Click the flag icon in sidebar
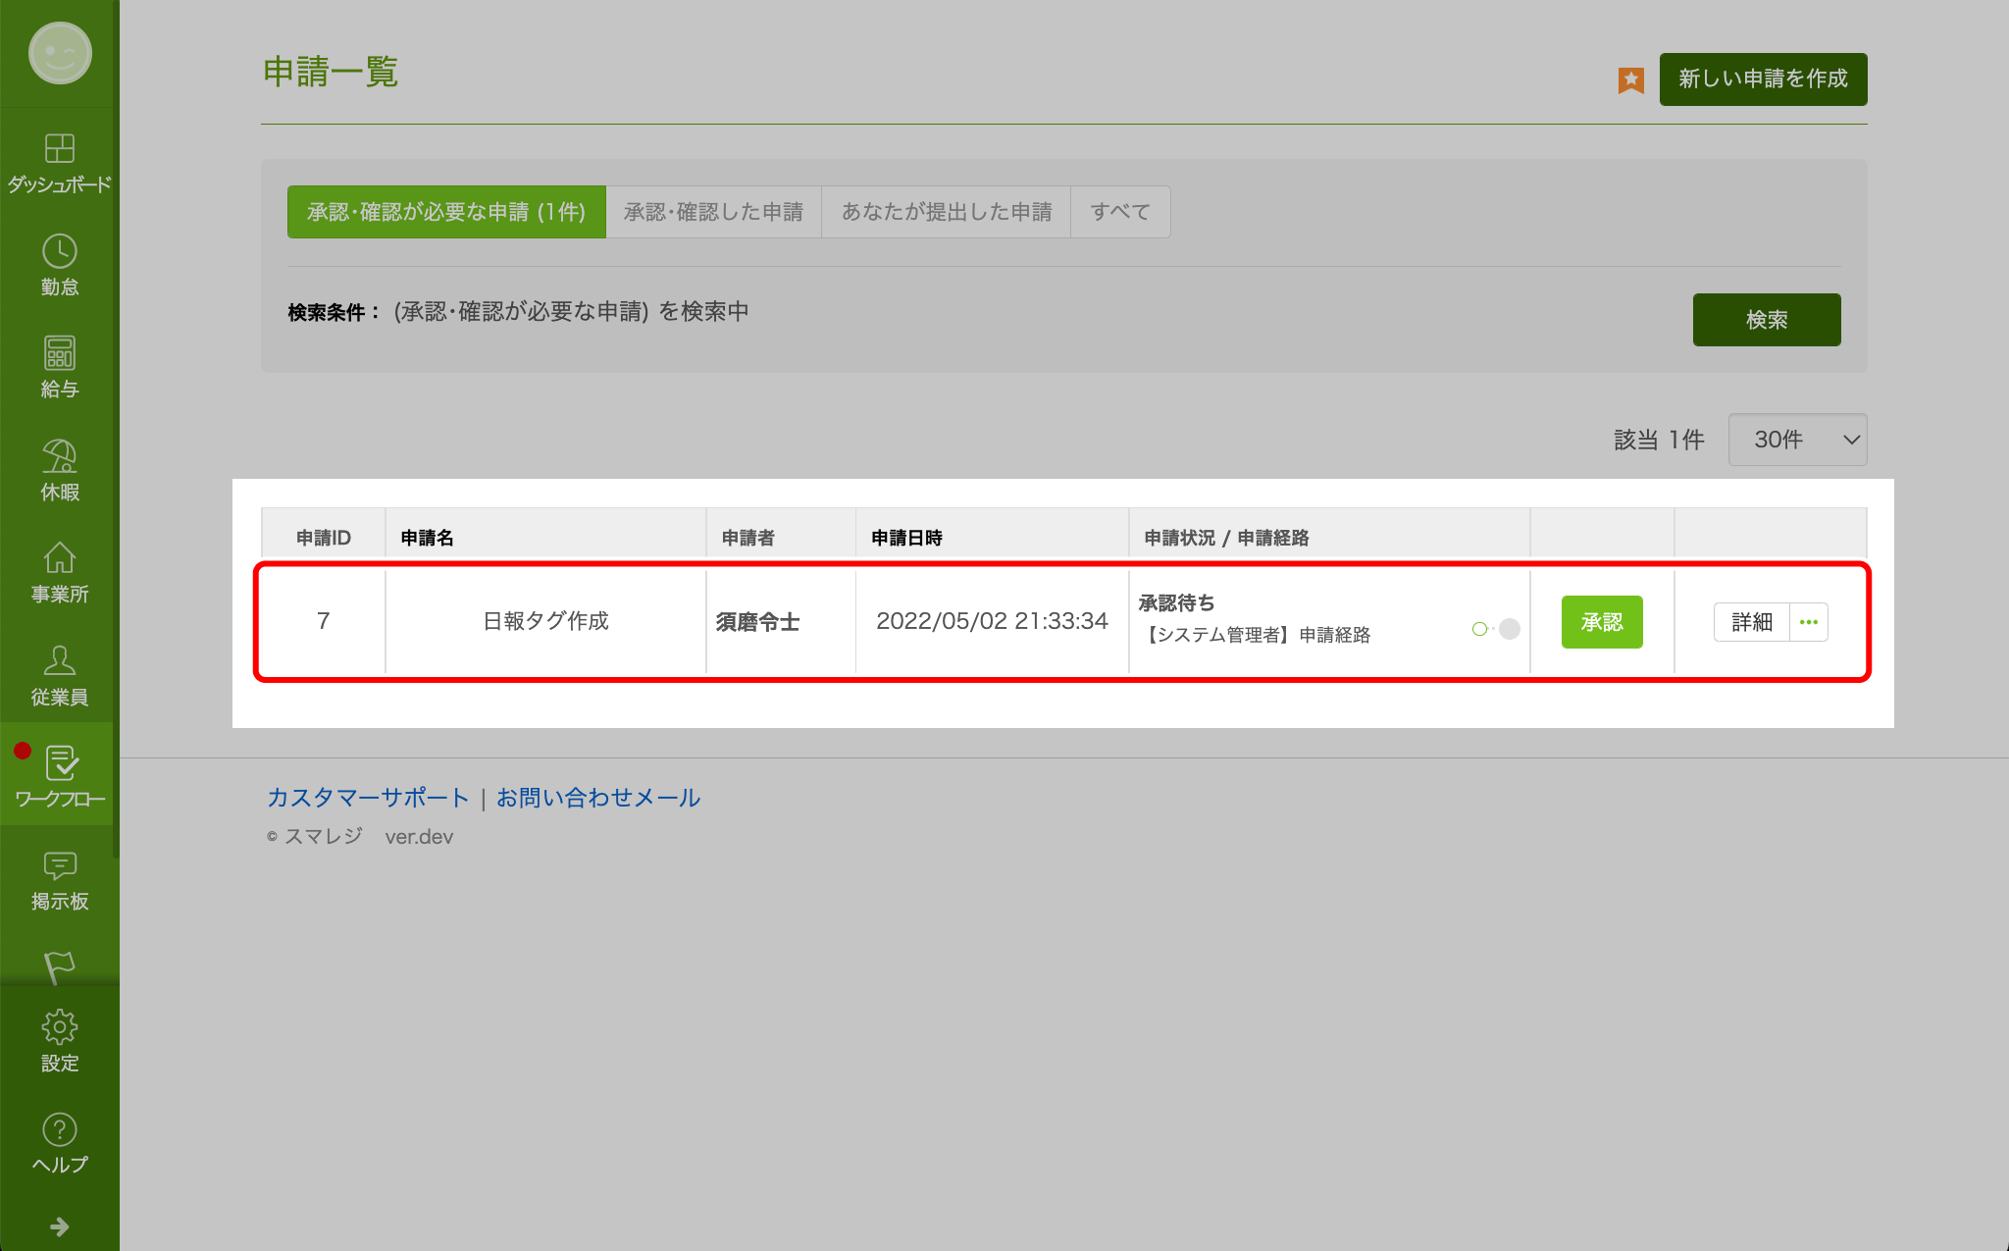 (60, 965)
